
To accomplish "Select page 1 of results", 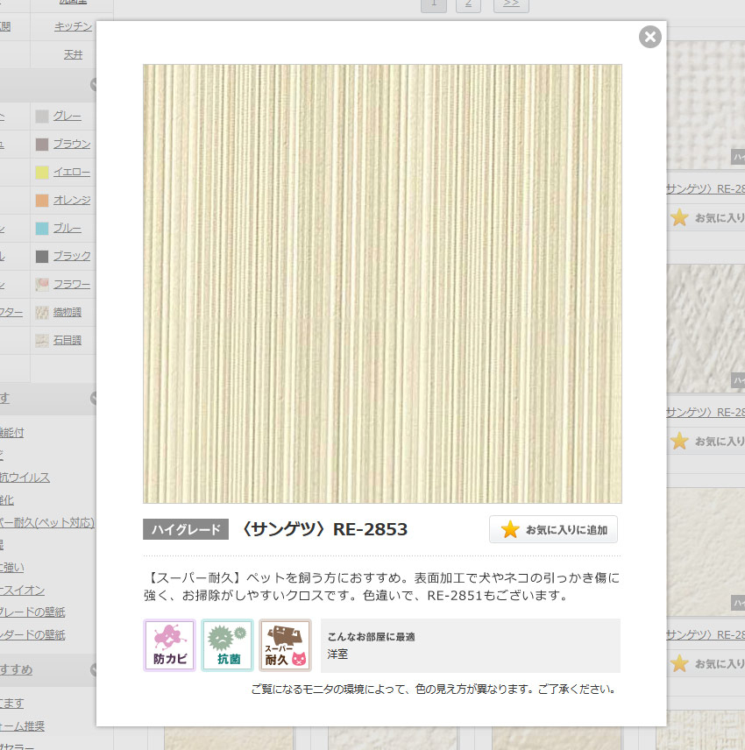I will (434, 4).
